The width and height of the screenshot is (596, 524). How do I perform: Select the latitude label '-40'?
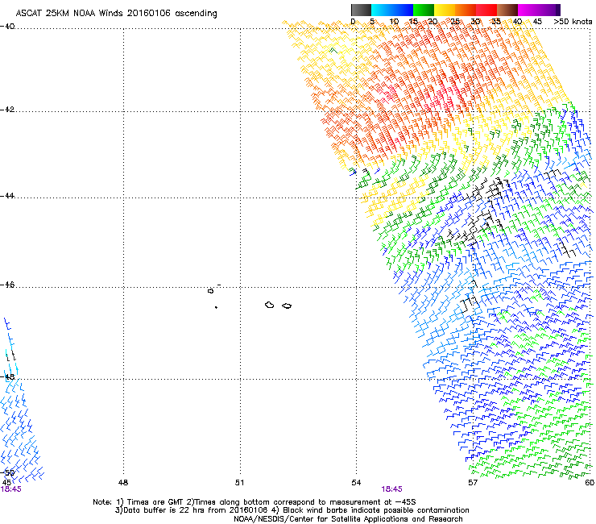[7, 27]
